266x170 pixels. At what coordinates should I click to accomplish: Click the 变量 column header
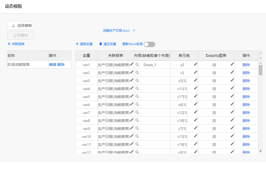[x=86, y=56]
